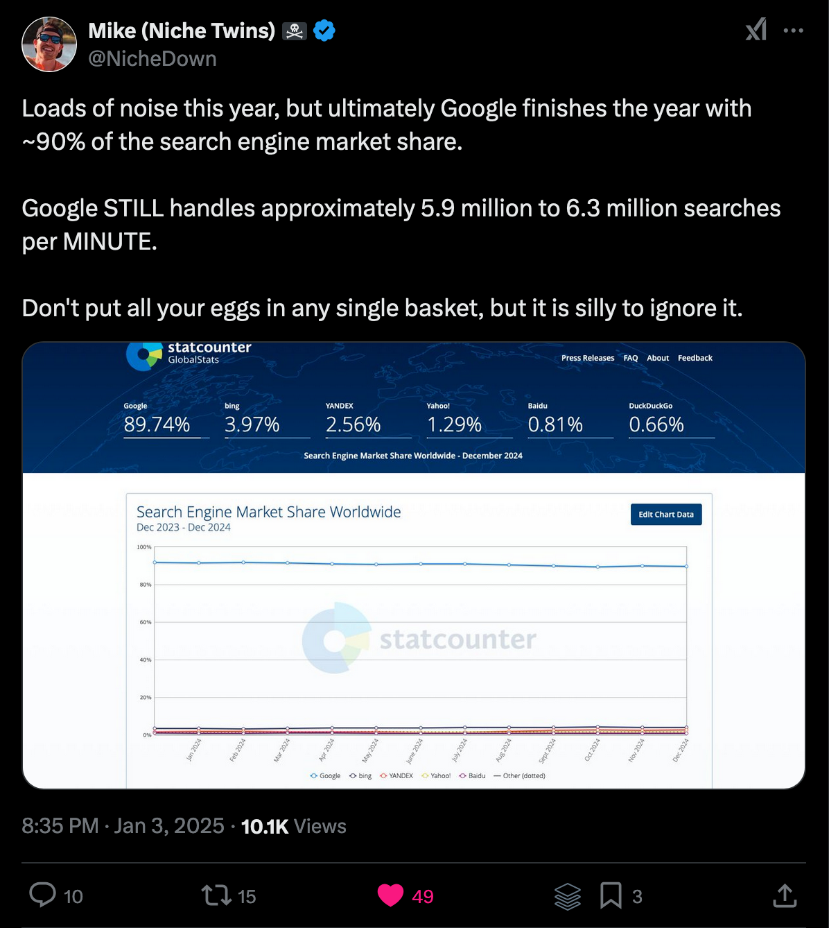Click the reply speech bubble icon
The image size is (829, 928).
43,895
